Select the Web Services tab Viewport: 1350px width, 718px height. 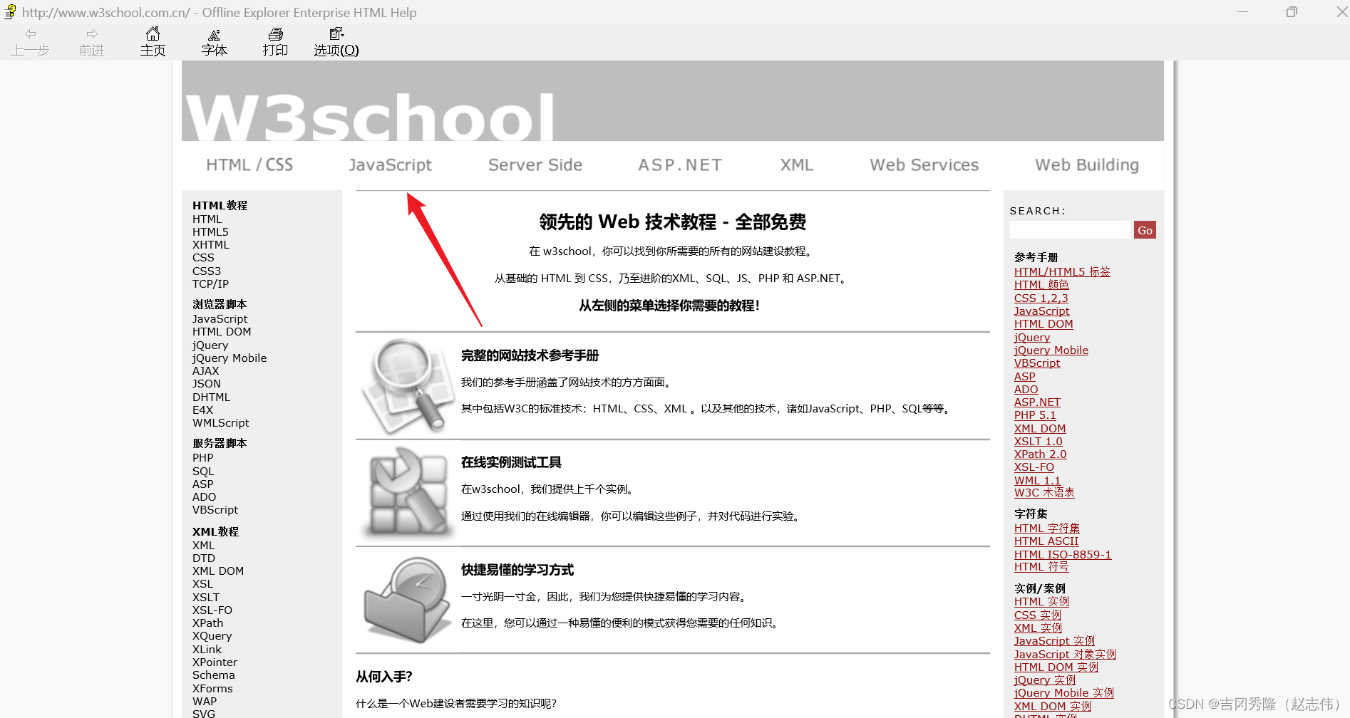pos(924,165)
